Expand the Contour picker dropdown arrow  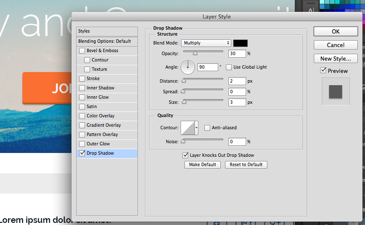coord(197,128)
